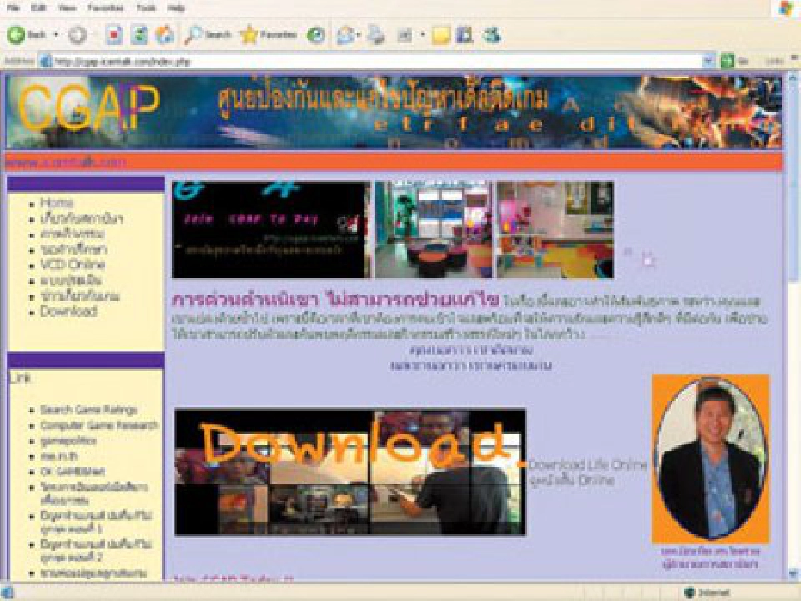
Task: Click the Windows logo throbber icon
Action: pyautogui.click(x=786, y=9)
